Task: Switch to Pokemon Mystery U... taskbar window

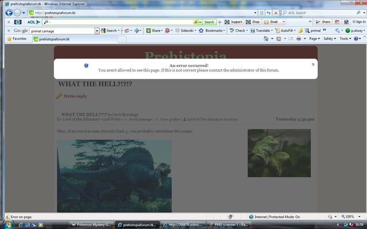Action: click(x=92, y=225)
